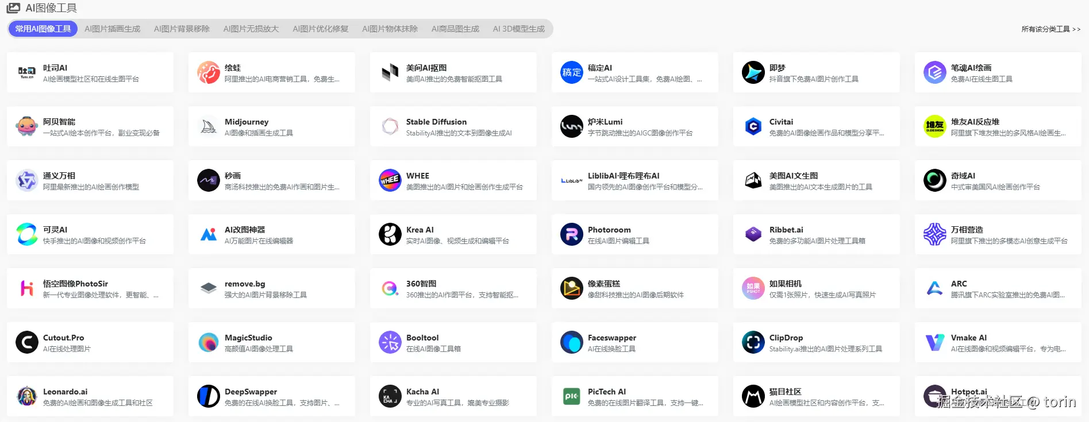Open the 美图AI文生图 title link

point(794,176)
